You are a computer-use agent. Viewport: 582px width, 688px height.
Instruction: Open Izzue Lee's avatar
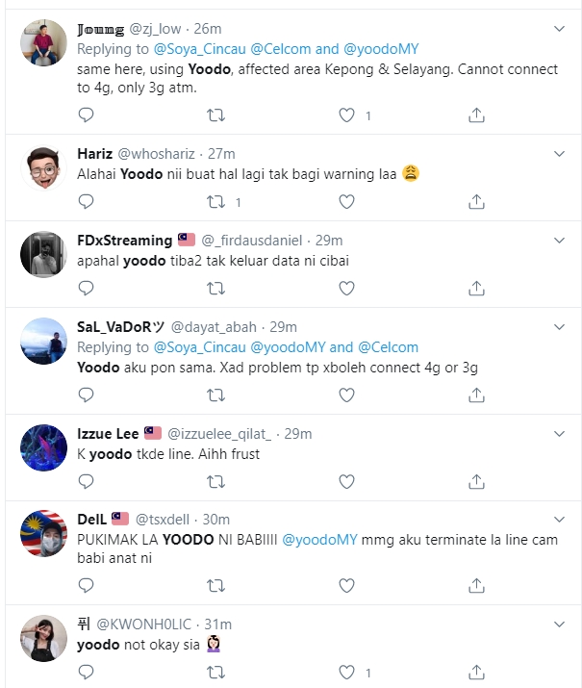pyautogui.click(x=43, y=448)
